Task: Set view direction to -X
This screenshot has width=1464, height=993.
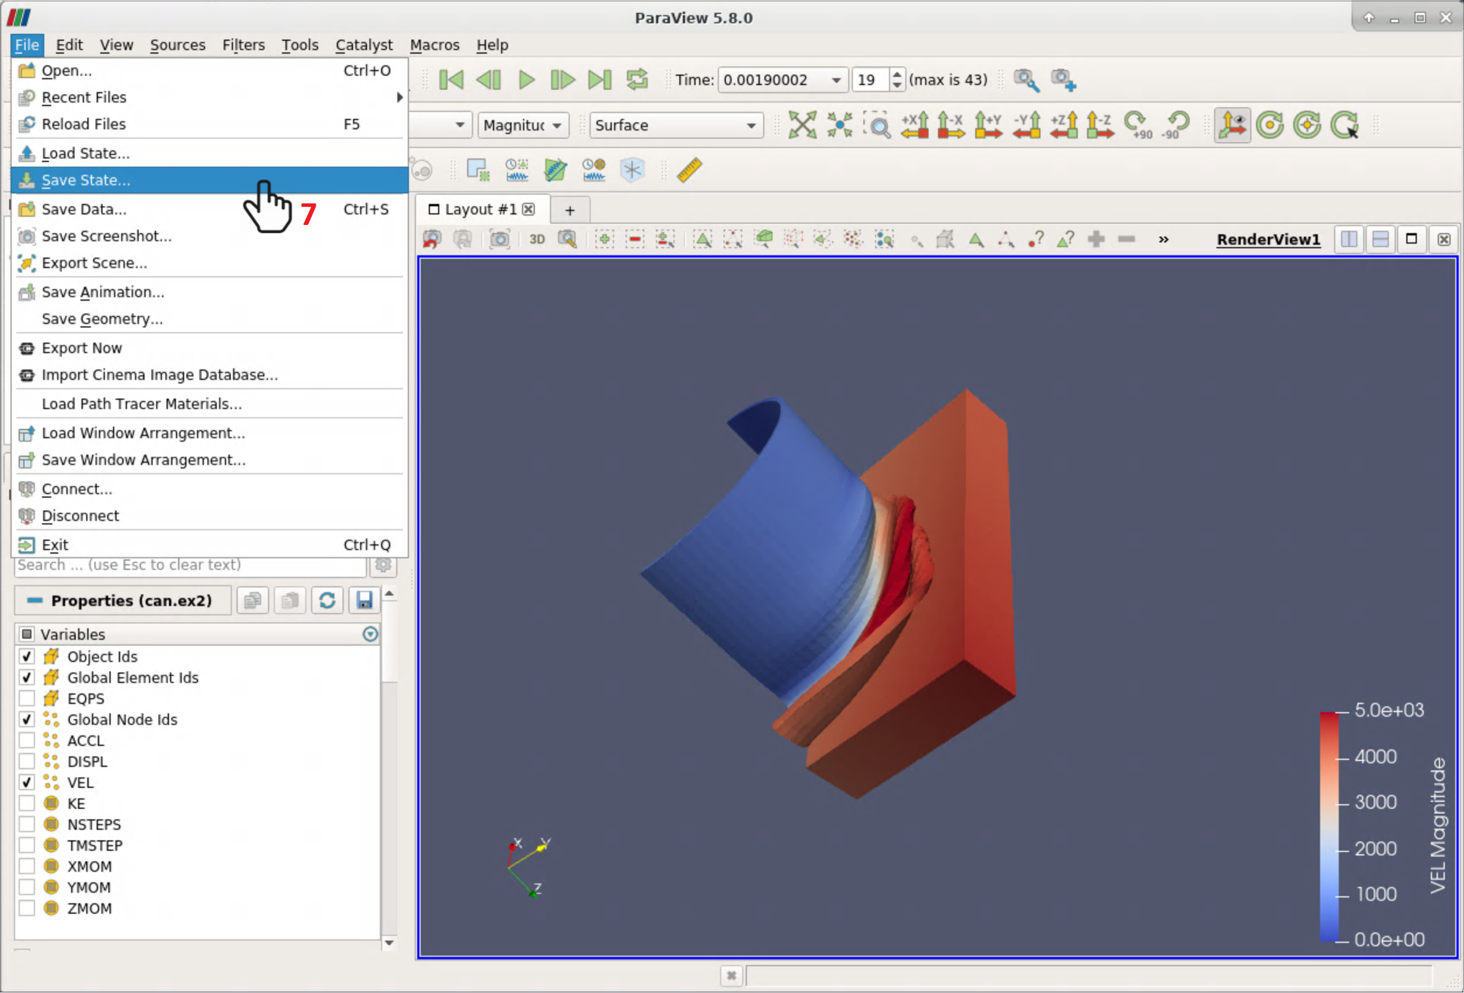Action: pyautogui.click(x=952, y=125)
